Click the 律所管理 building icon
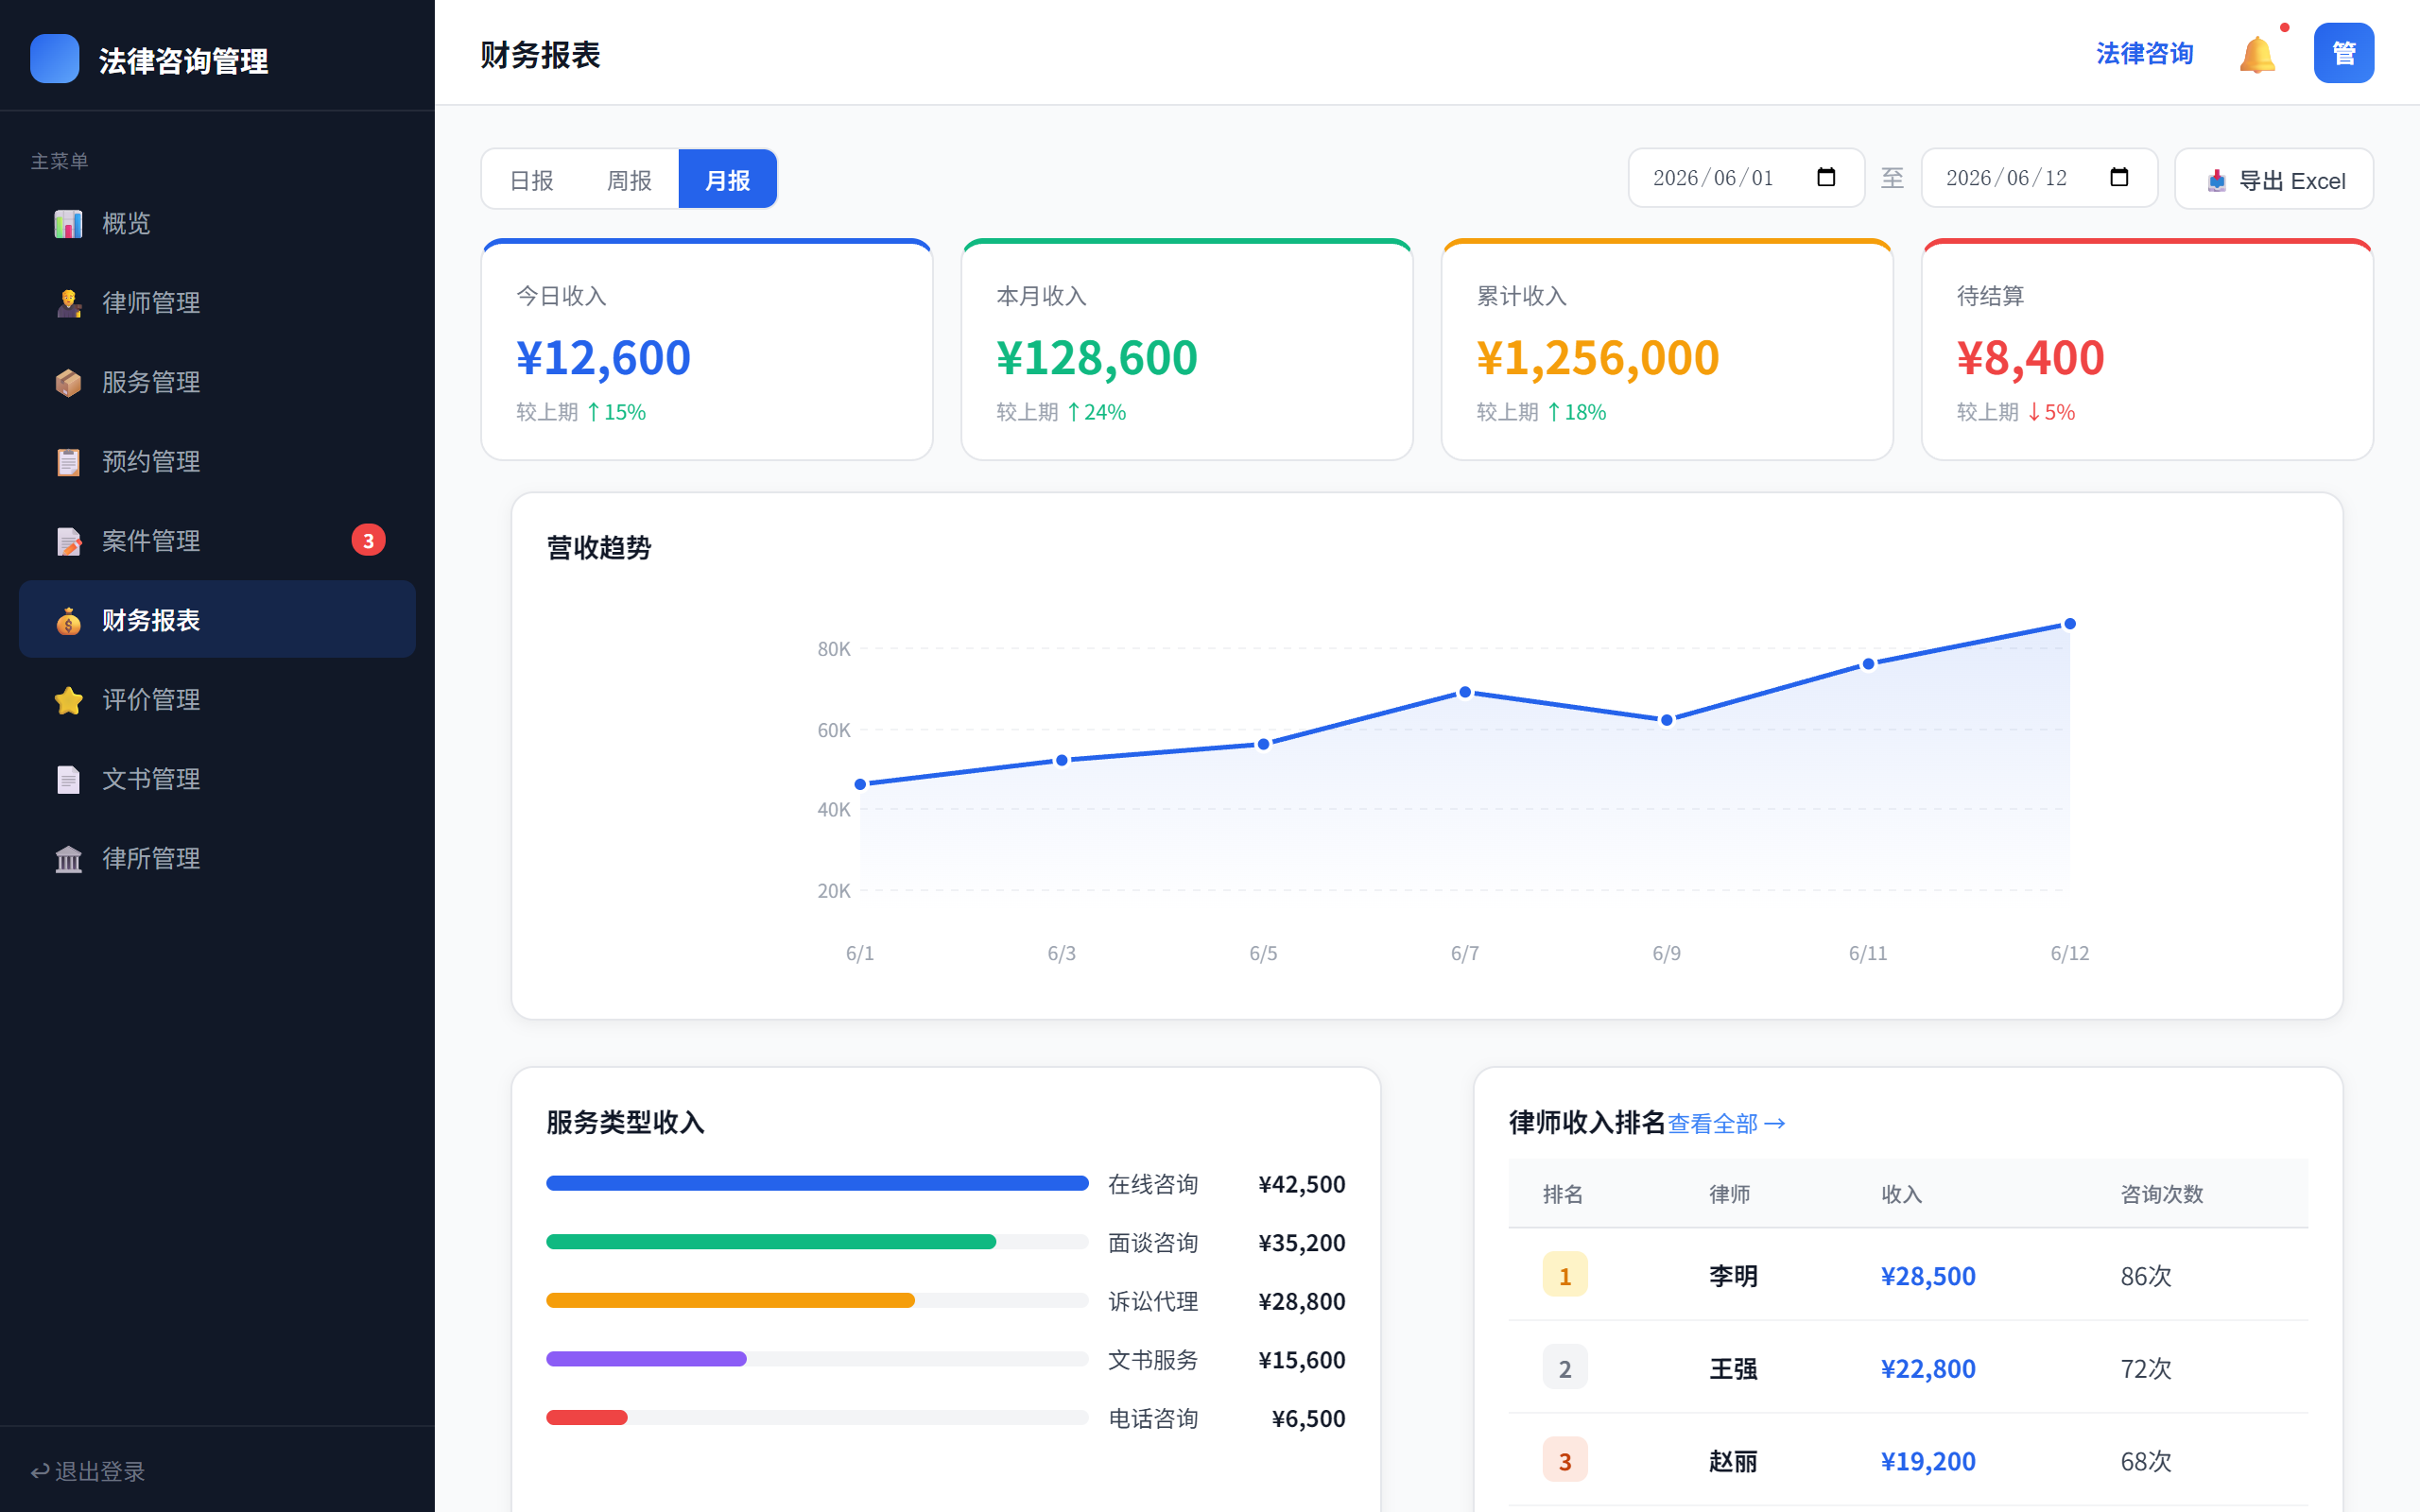This screenshot has width=2420, height=1512. (68, 858)
